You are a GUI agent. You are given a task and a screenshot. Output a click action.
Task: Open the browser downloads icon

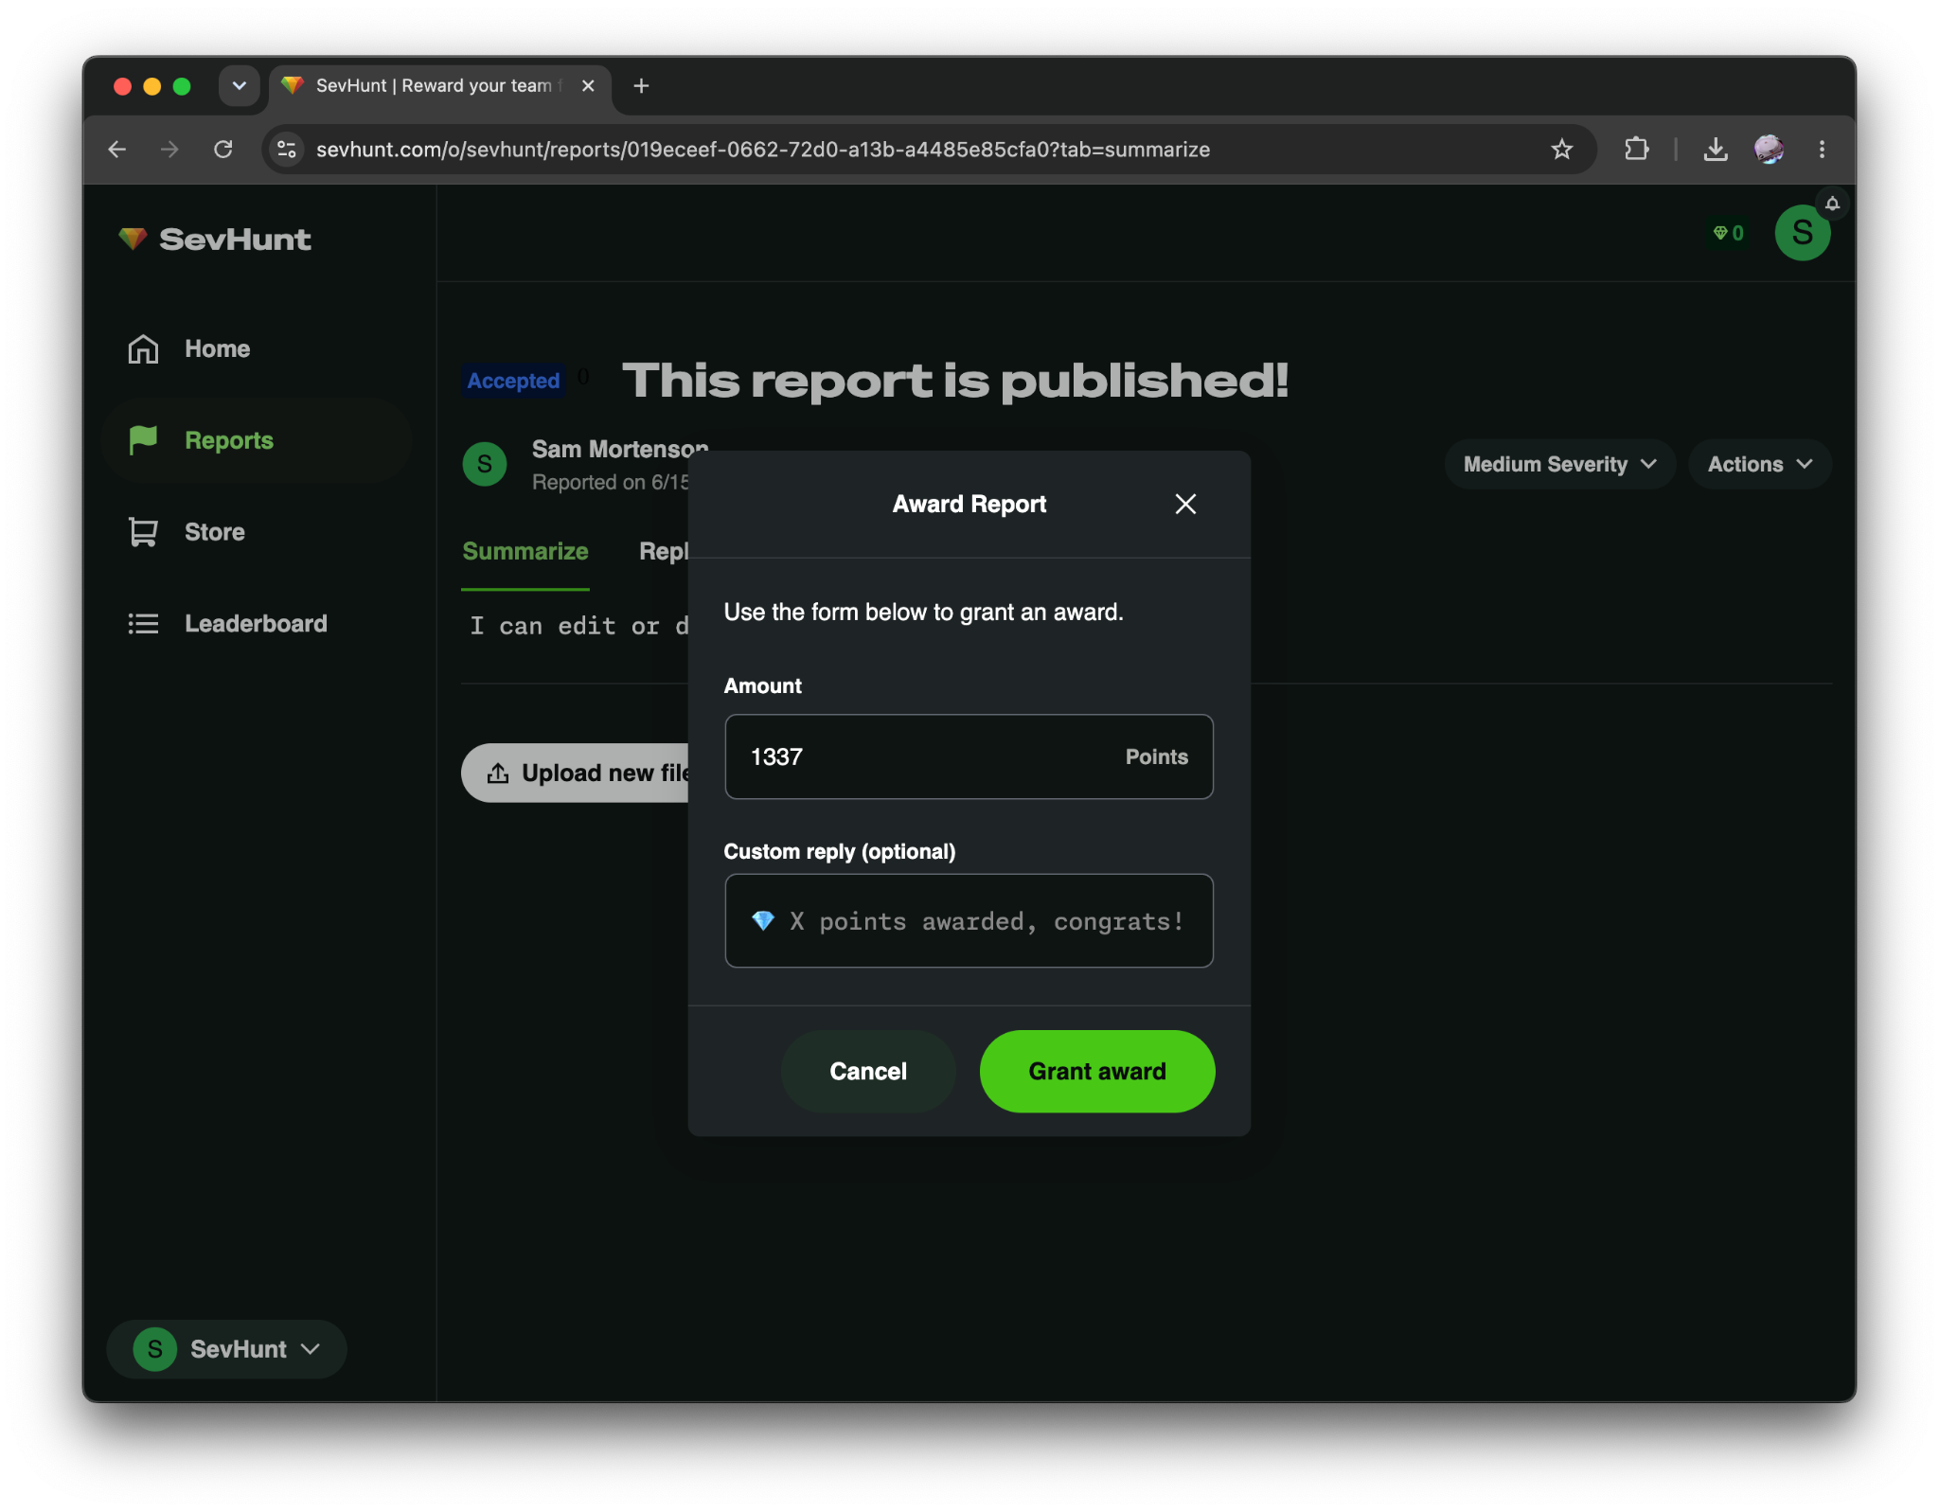1716,149
